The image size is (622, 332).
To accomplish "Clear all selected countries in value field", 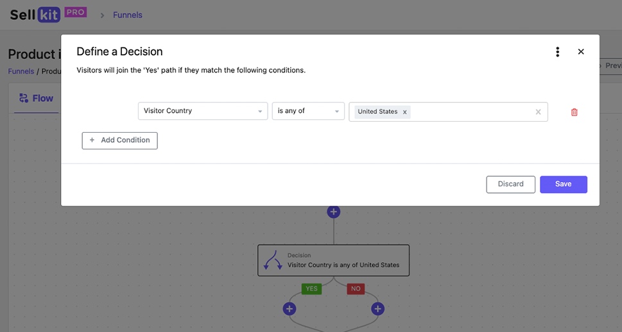I will pos(538,112).
